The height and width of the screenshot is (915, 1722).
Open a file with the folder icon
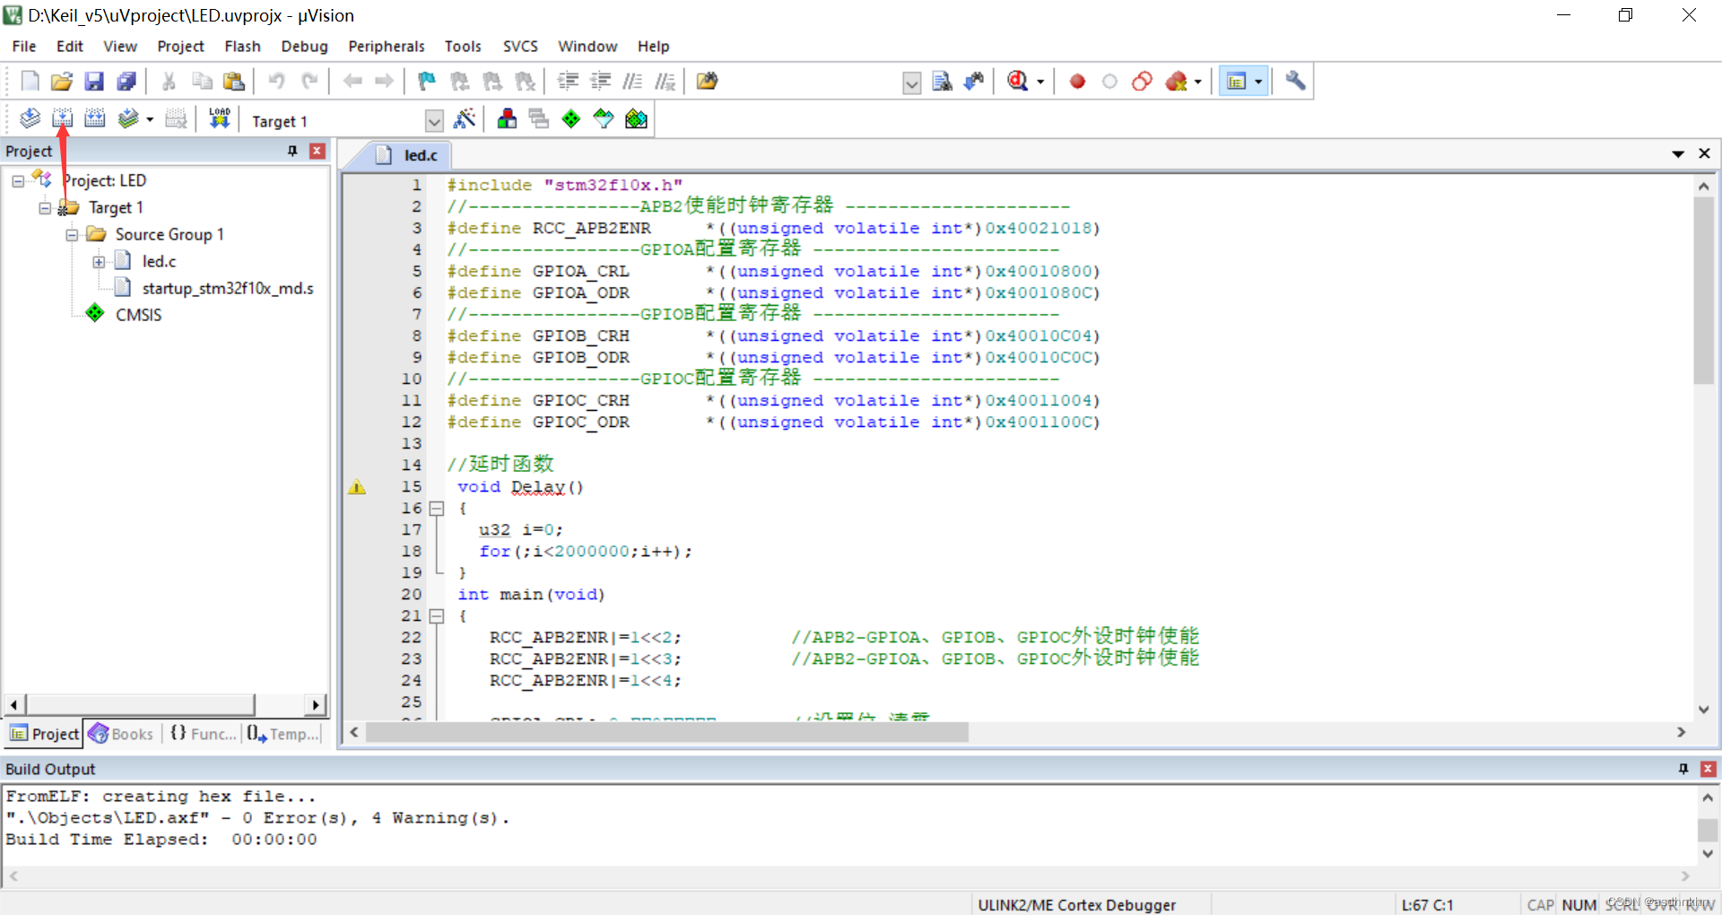point(61,82)
